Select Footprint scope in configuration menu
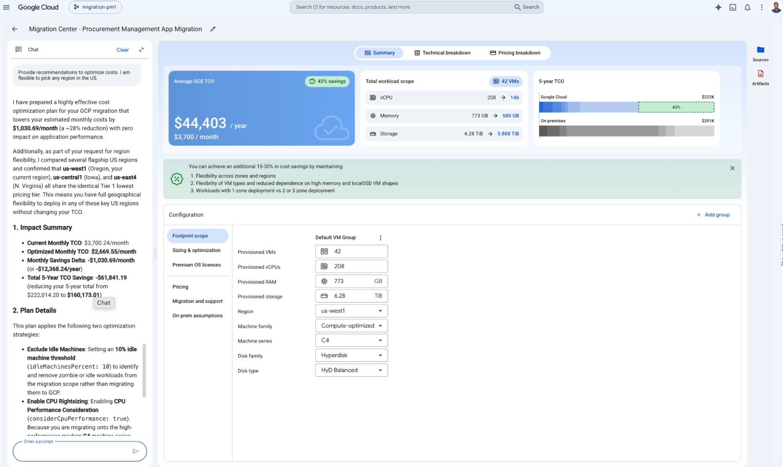The height and width of the screenshot is (467, 783). coord(197,236)
